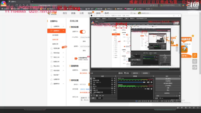201x113 pixels.
Task: Toggle visibility of 文本 (GDI+) 2 source
Action: click(112, 82)
